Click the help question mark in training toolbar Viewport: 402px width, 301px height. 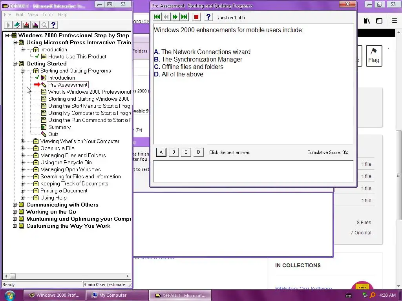pos(53,25)
